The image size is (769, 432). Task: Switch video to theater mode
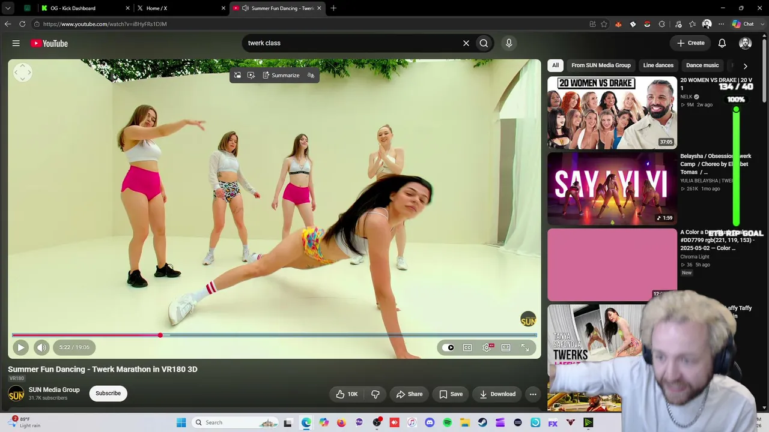pos(506,347)
